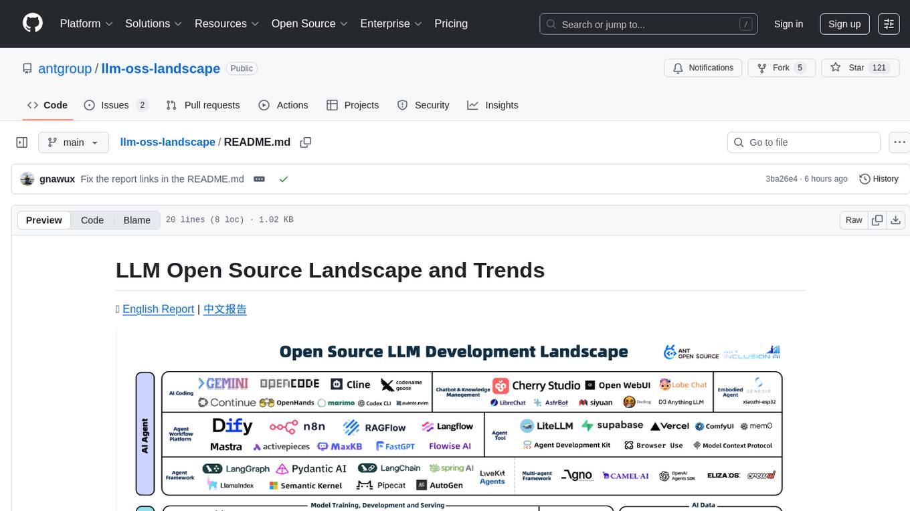This screenshot has width=910, height=511.
Task: Open commit 3ba26e4
Action: [x=782, y=179]
